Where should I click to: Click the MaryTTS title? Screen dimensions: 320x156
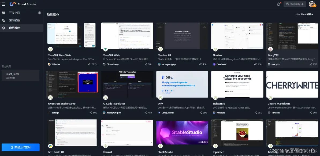273,55
